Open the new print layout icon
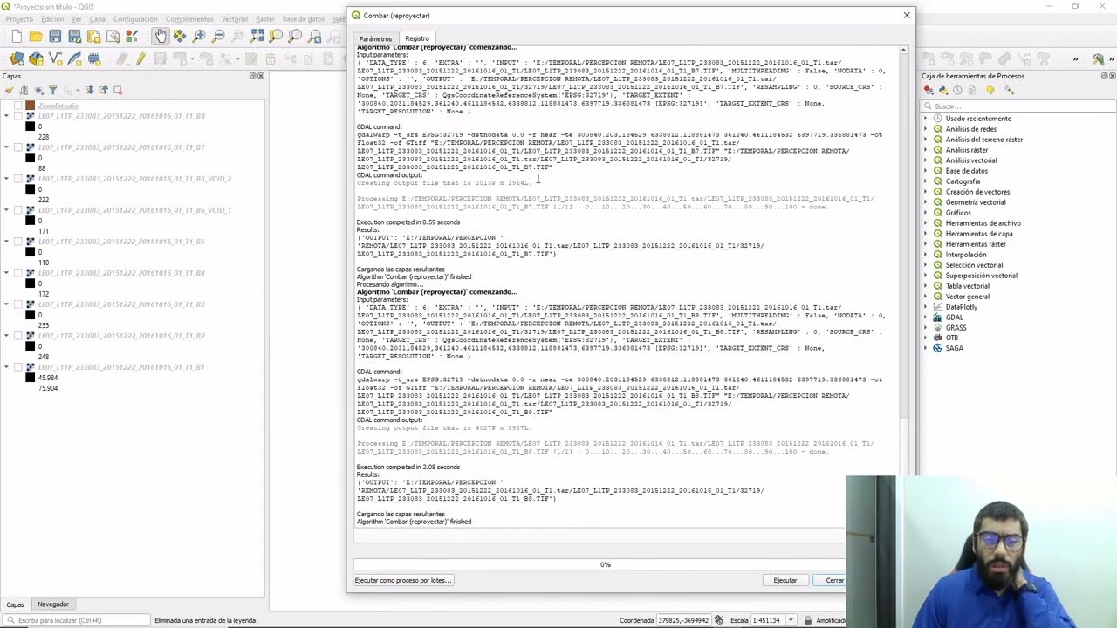 click(x=93, y=36)
